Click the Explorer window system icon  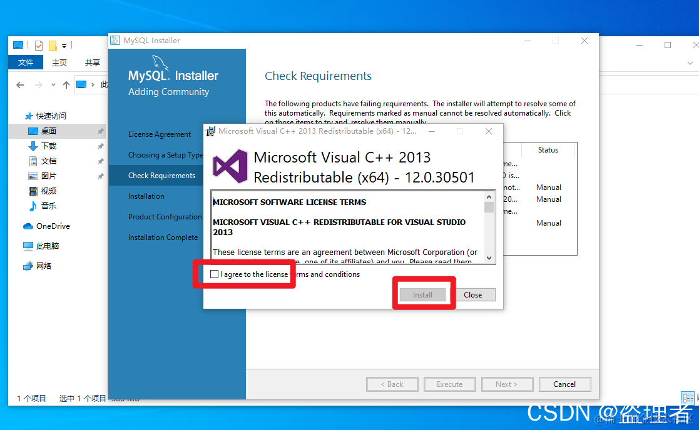pyautogui.click(x=18, y=45)
